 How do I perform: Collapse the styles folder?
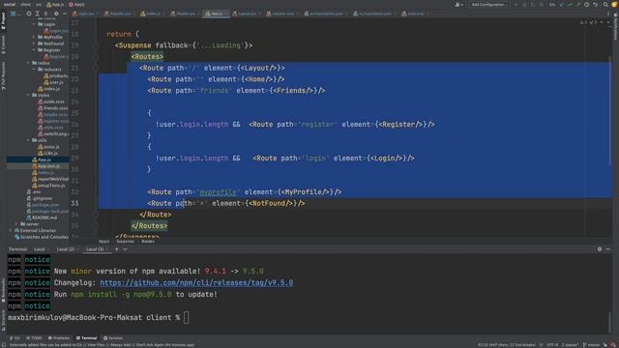point(28,95)
